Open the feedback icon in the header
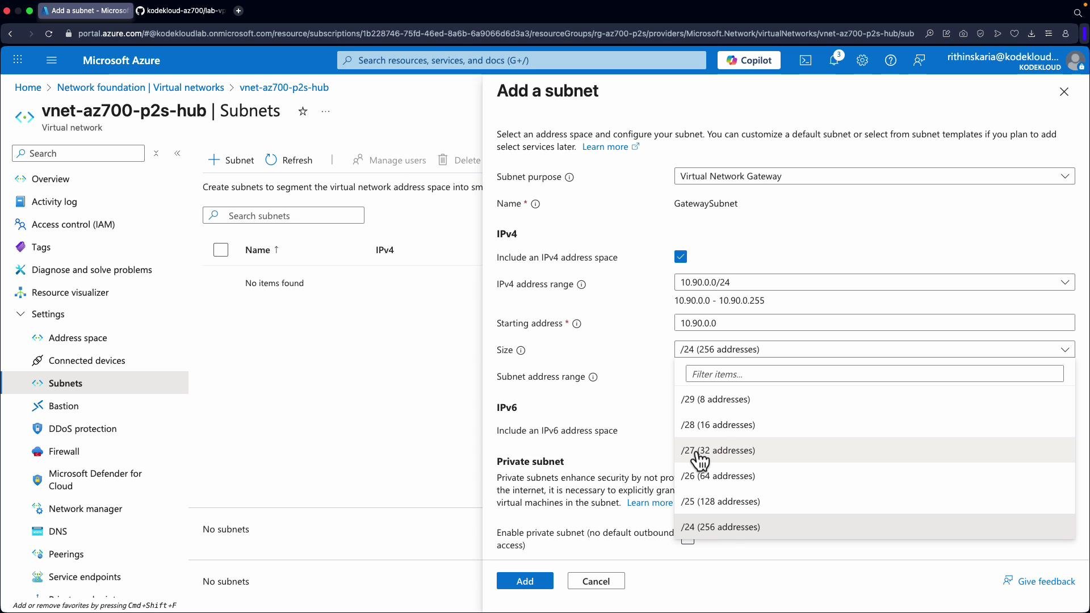 (919, 60)
